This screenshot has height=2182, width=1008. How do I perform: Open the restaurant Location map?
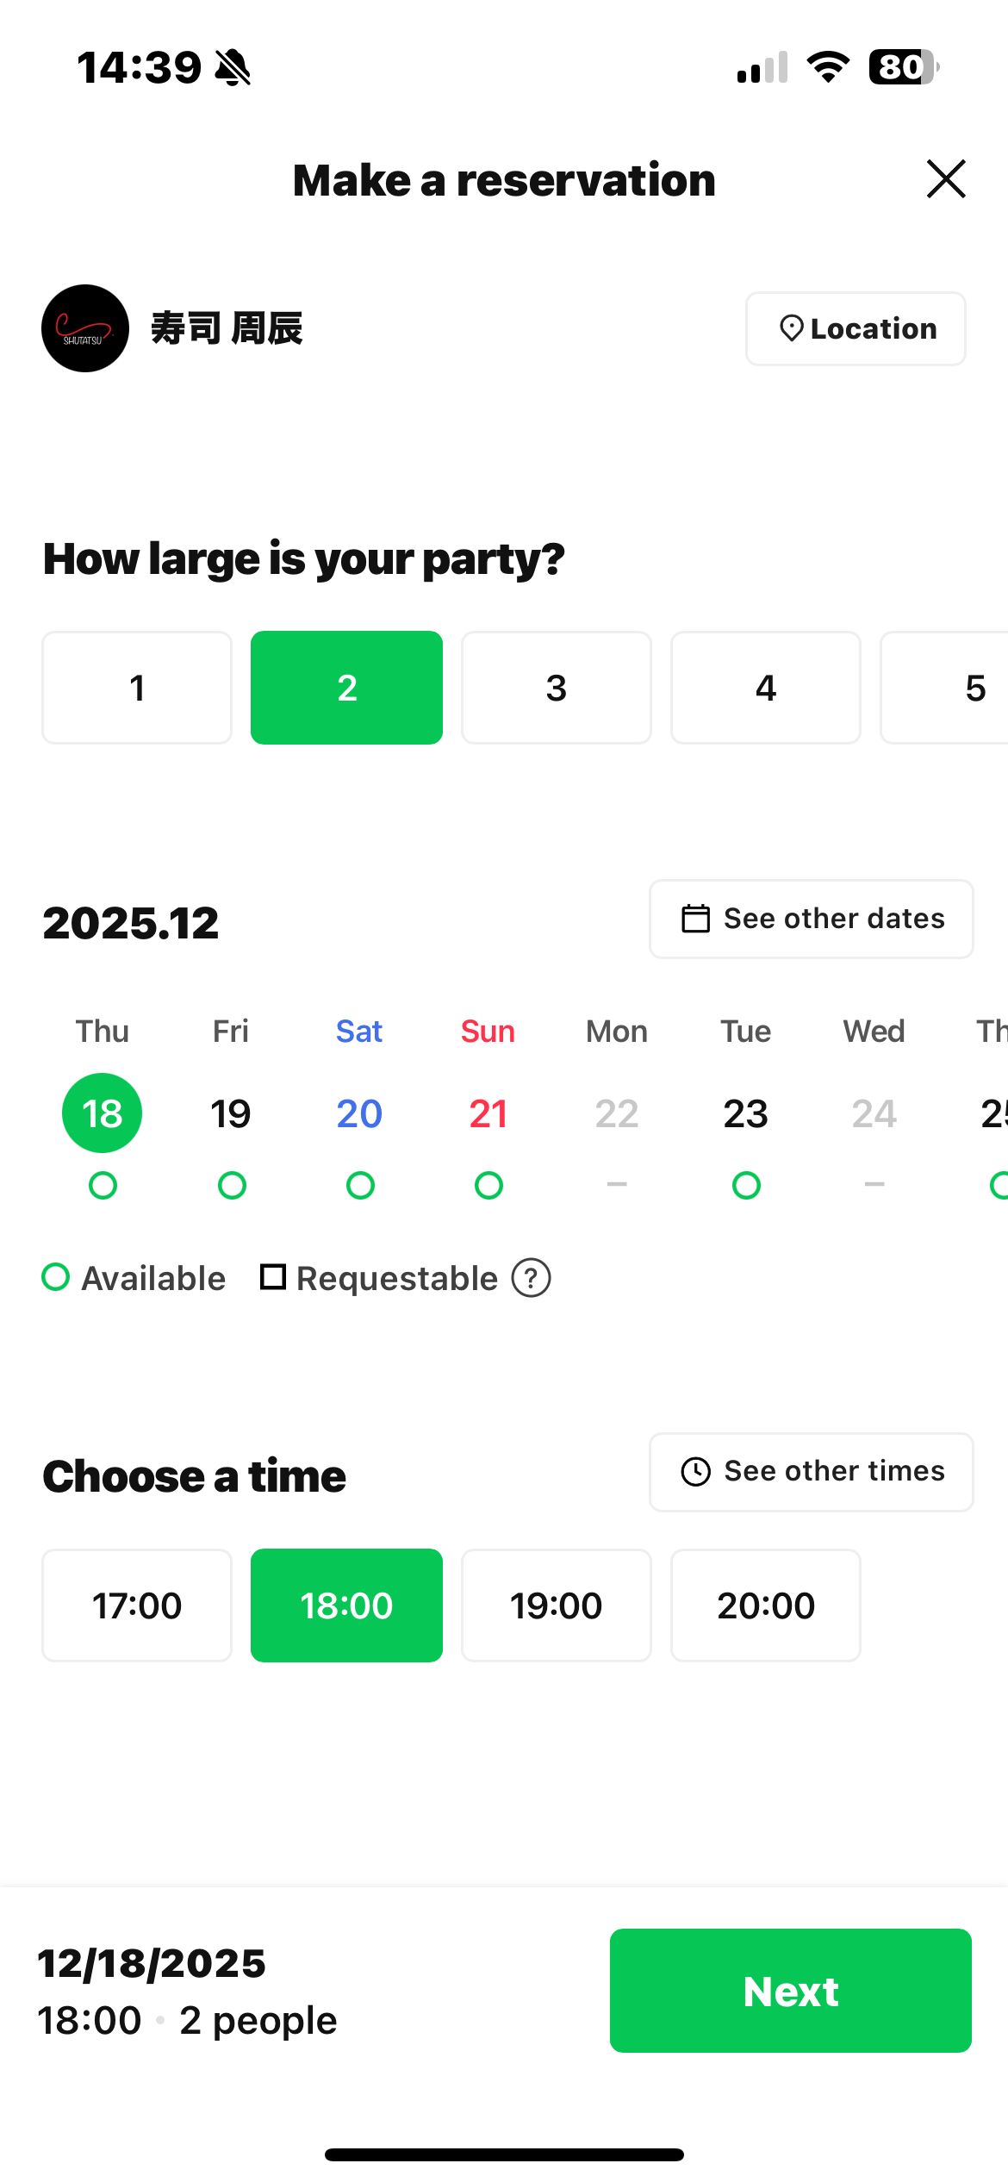(856, 328)
